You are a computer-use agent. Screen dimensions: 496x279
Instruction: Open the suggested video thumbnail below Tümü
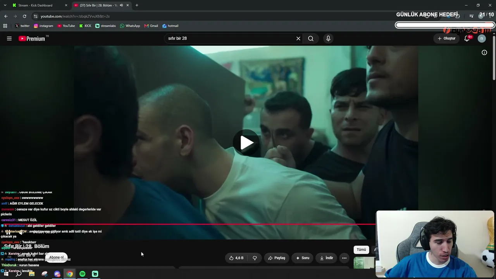point(364,262)
